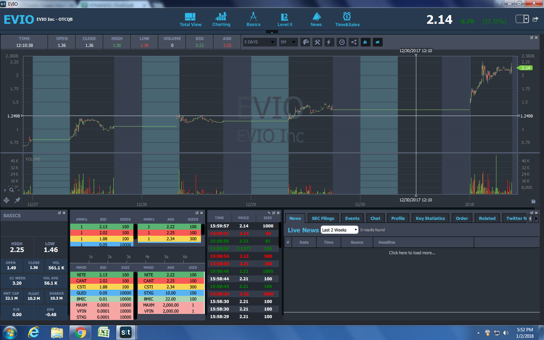The image size is (544, 340).
Task: Expand the Last 2 Weeks news dropdown
Action: (x=339, y=230)
